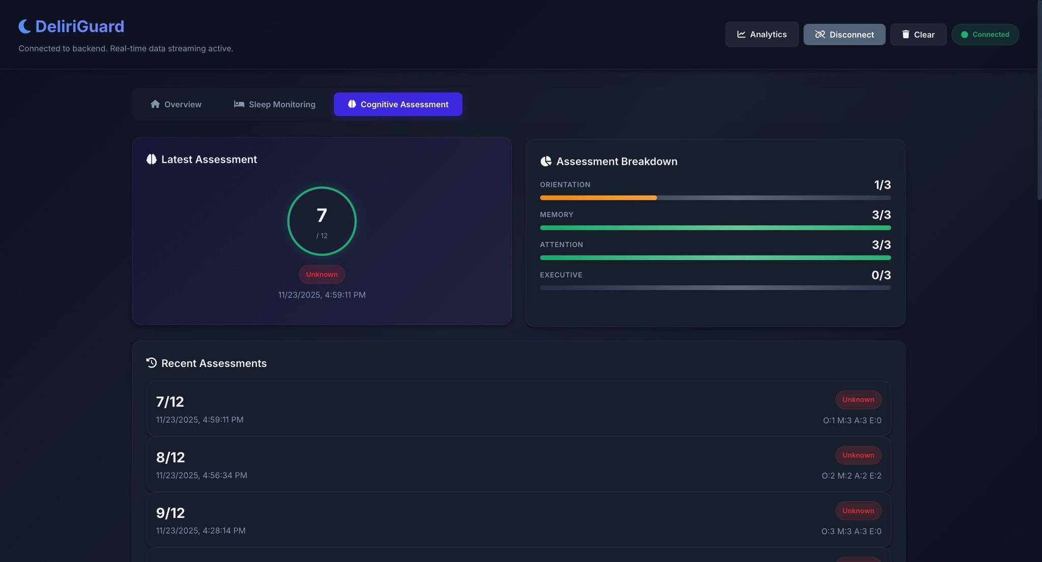Click the bed icon beside Sleep Monitoring
Screen dimensions: 1042x562
(238, 104)
